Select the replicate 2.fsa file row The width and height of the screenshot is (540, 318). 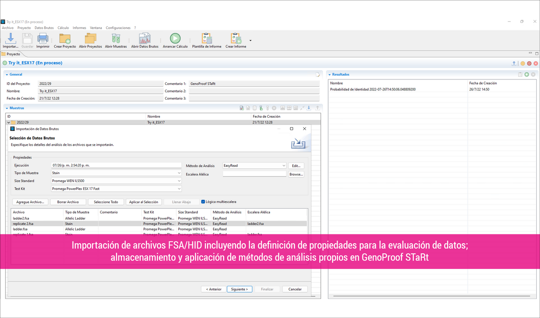point(159,223)
